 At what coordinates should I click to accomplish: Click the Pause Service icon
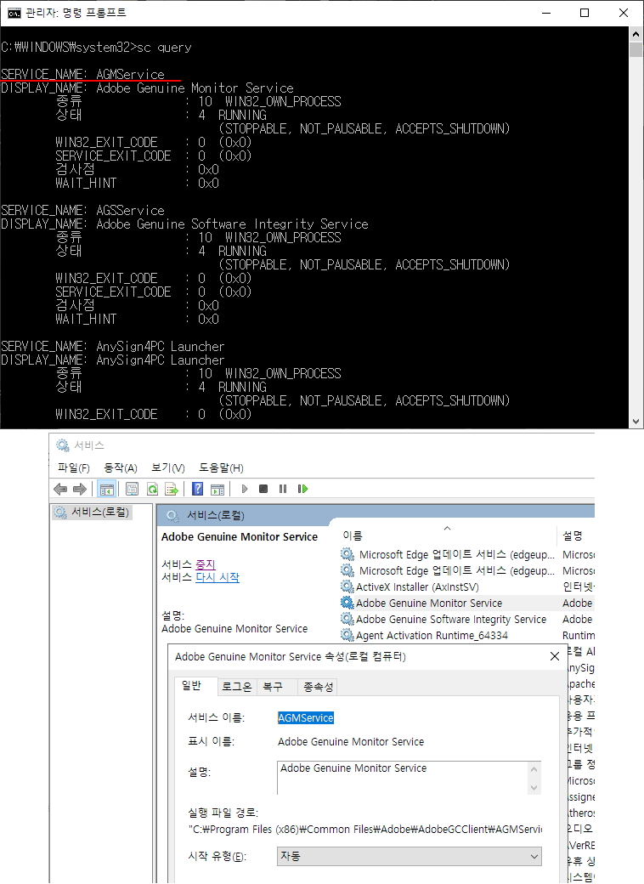[x=283, y=489]
